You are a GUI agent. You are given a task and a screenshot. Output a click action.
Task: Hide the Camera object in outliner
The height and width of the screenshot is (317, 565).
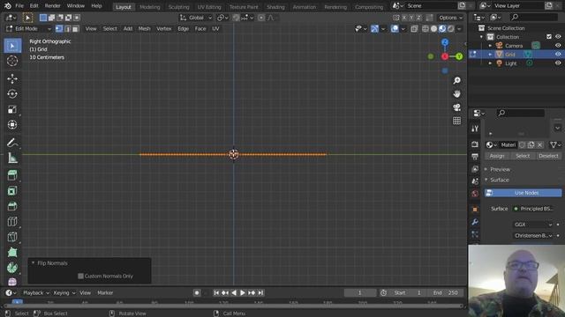click(x=558, y=46)
